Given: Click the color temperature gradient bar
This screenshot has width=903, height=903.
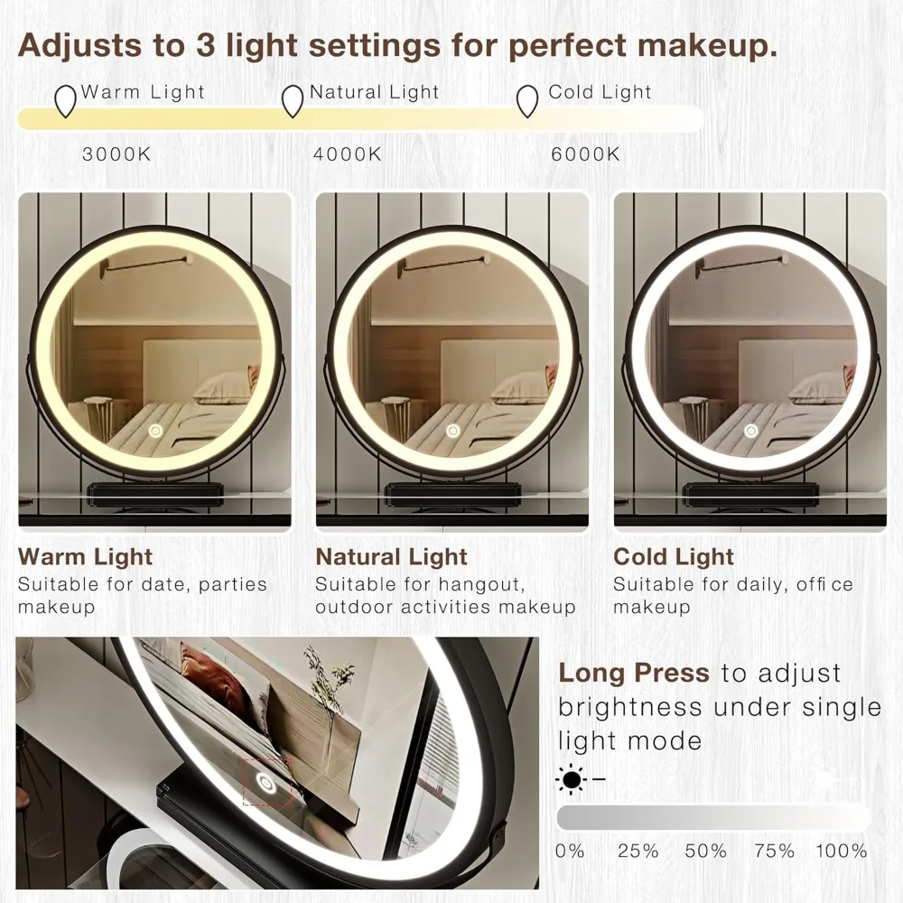Looking at the screenshot, I should [x=360, y=118].
